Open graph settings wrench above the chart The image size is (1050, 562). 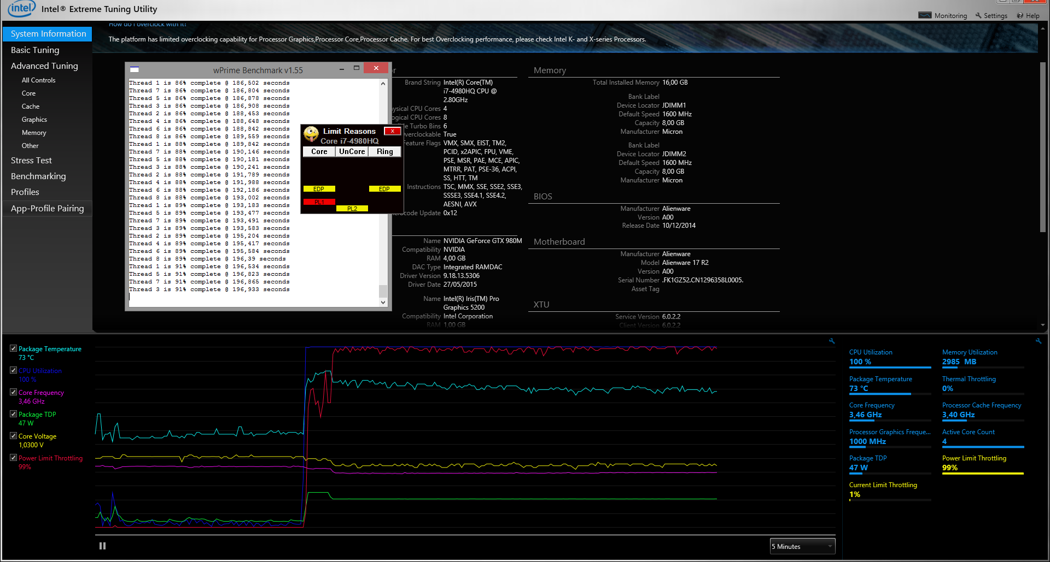(x=832, y=341)
